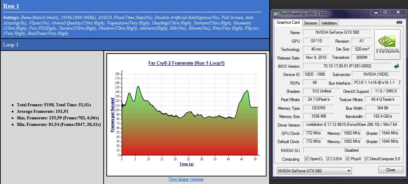Click the Technology field showing 40 nm
Screen dimensions: 408x184
point(316,49)
